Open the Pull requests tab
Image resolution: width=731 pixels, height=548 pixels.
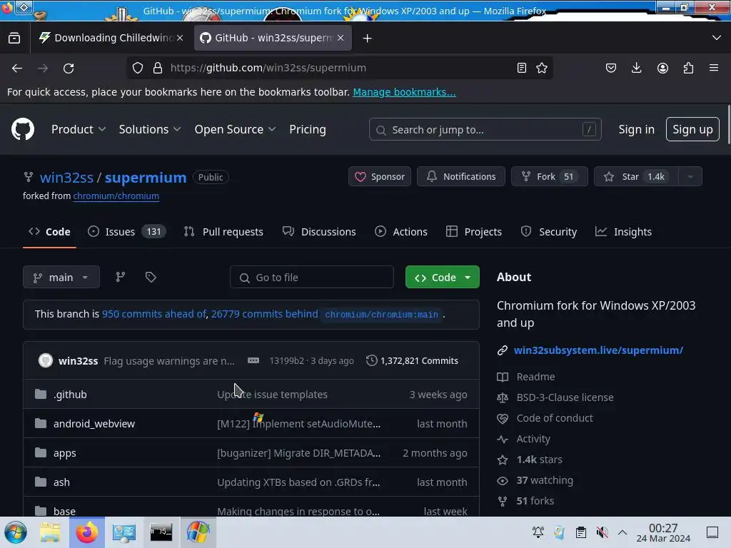[x=223, y=232]
